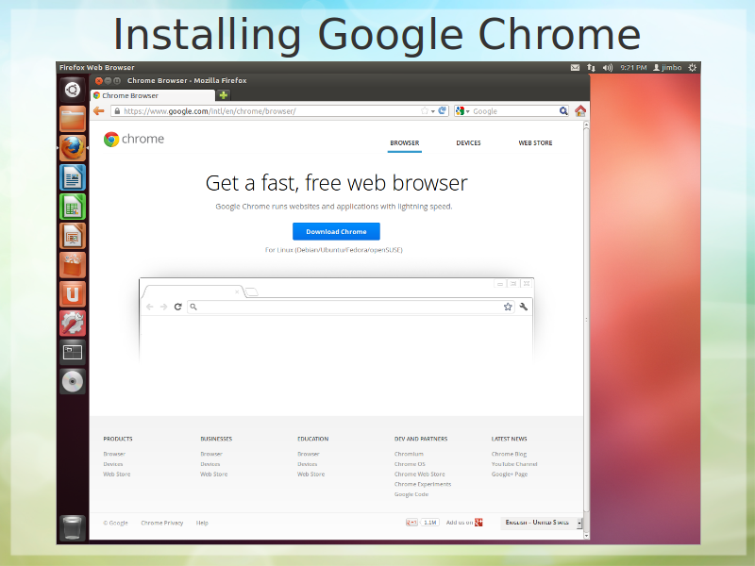Open URL history dropdown arrow
Image resolution: width=755 pixels, height=566 pixels.
coord(433,111)
